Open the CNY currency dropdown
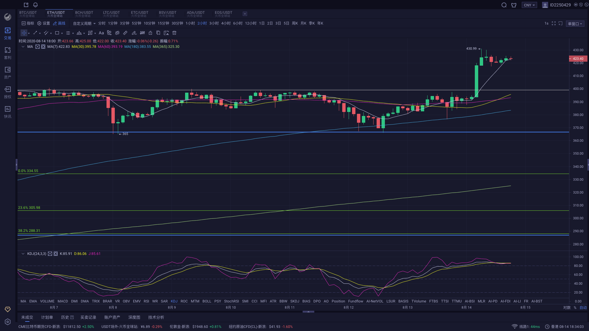The image size is (589, 331). tap(529, 5)
